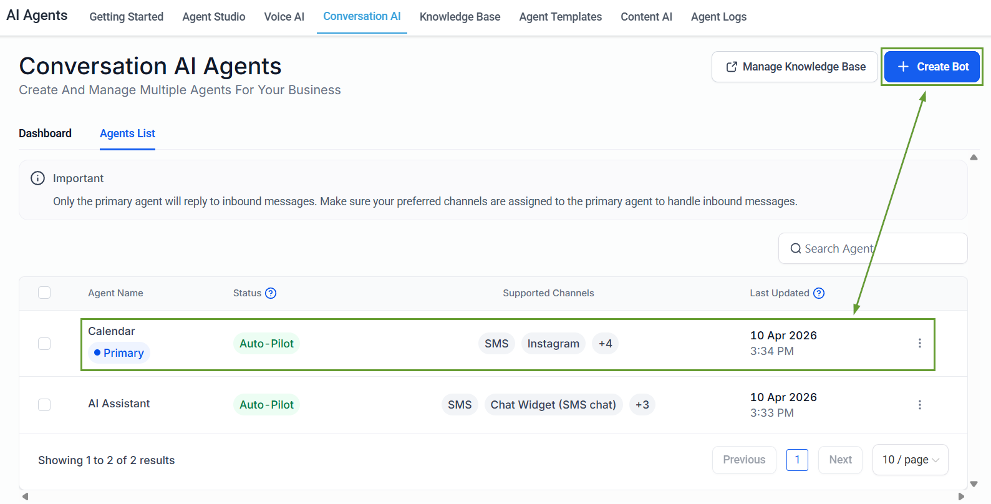Check the Calendar agent row checkbox
The height and width of the screenshot is (504, 991).
(44, 344)
